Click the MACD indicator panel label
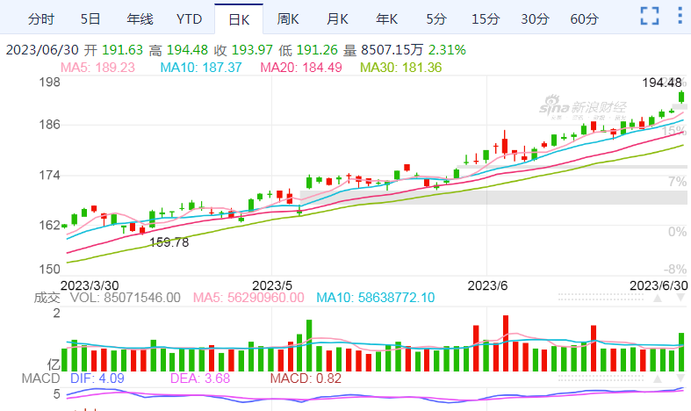This screenshot has height=411, width=691. click(40, 379)
